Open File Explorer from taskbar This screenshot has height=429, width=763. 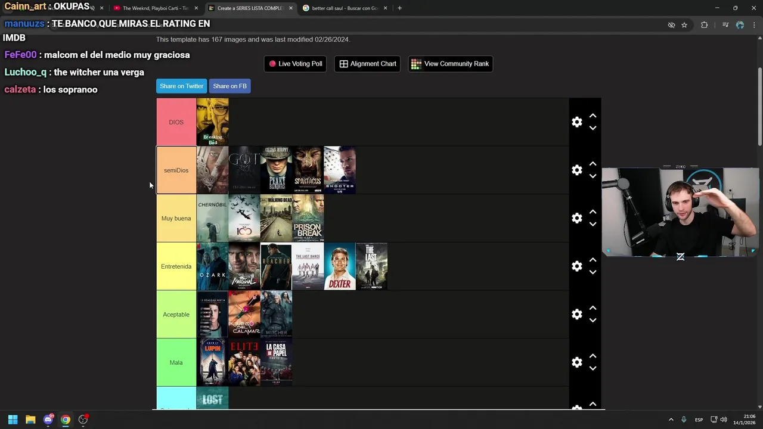(x=30, y=419)
